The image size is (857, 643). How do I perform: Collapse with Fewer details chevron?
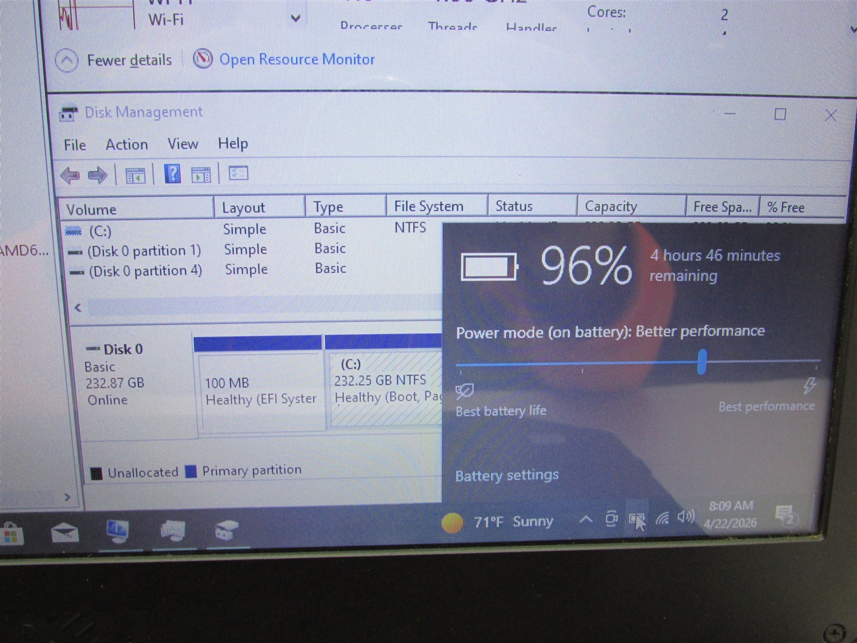(x=67, y=61)
